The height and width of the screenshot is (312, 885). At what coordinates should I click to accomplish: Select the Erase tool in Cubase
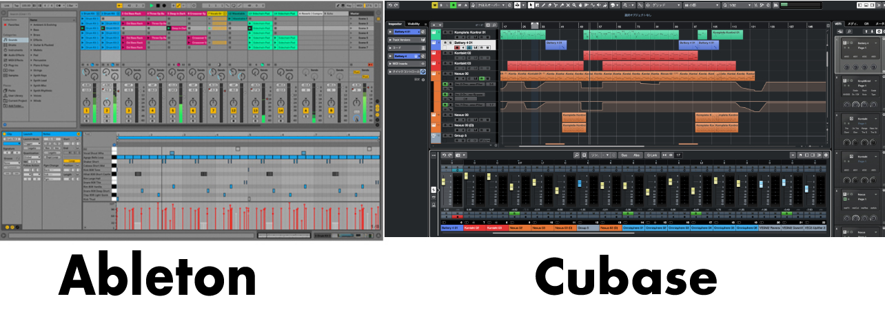(550, 5)
